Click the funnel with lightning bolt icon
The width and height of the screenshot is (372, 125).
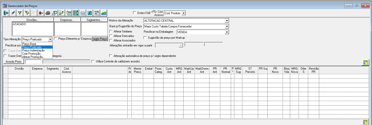(27, 13)
